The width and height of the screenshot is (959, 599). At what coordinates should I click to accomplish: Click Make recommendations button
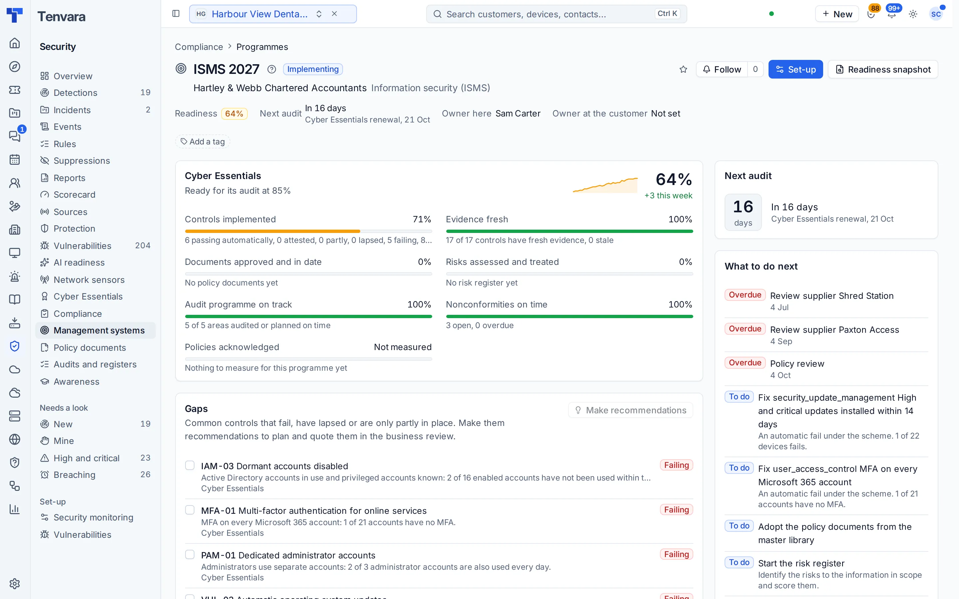pos(630,410)
